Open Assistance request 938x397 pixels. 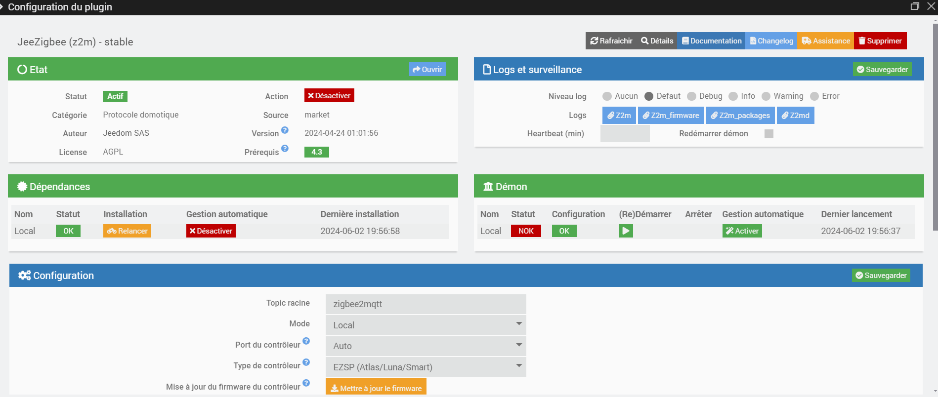825,41
